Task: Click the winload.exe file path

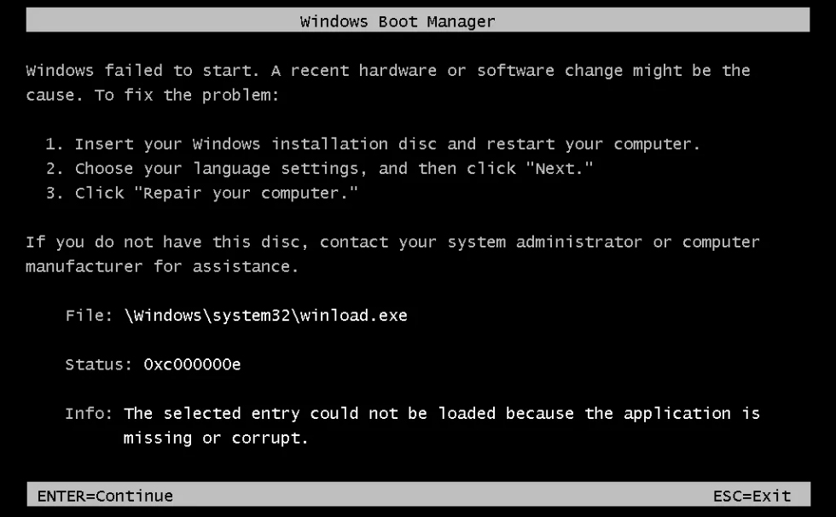Action: coord(265,315)
